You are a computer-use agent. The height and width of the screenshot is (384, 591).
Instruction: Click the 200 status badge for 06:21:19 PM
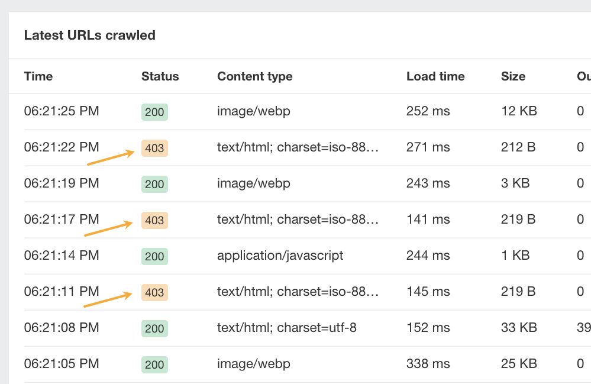[x=154, y=183]
